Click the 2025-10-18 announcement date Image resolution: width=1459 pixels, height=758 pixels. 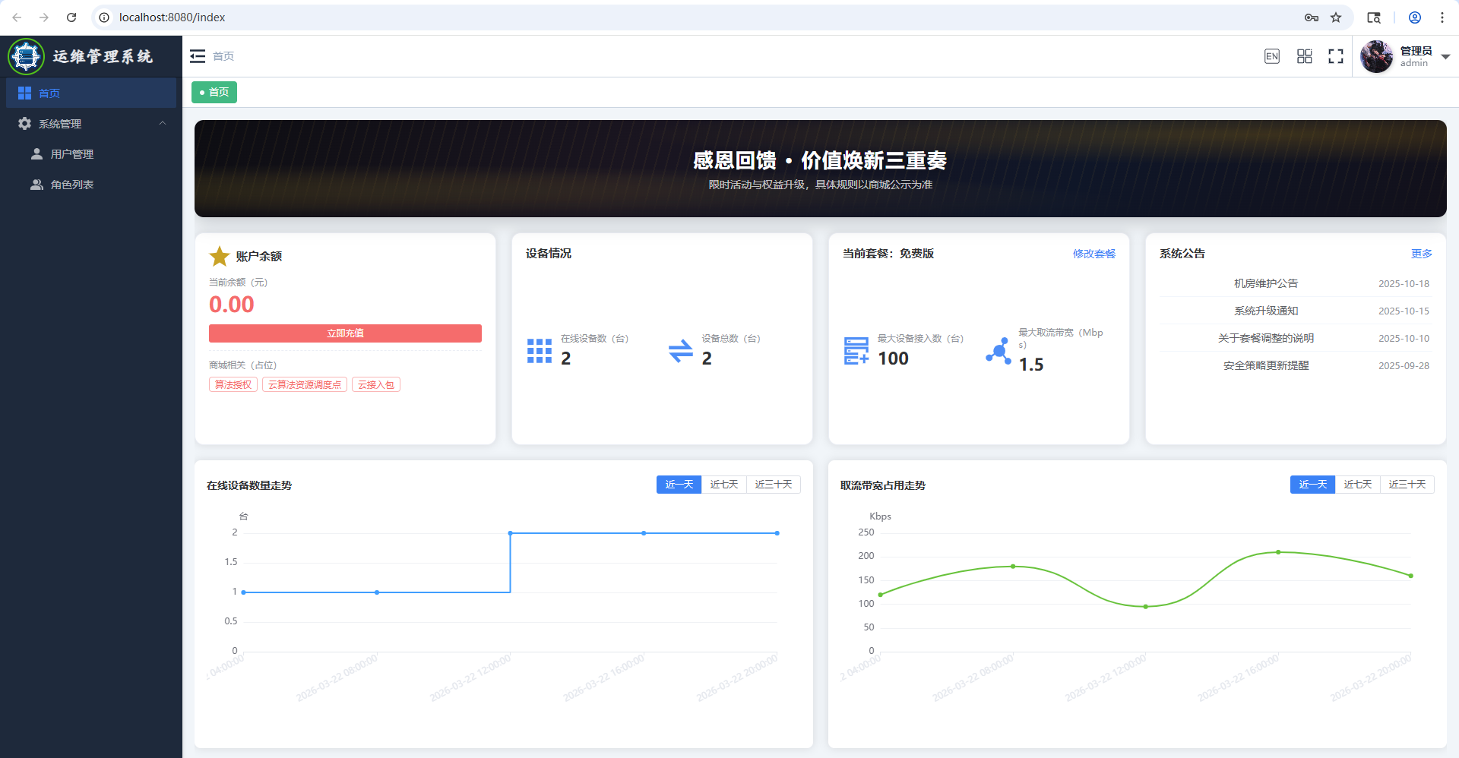pyautogui.click(x=1404, y=283)
